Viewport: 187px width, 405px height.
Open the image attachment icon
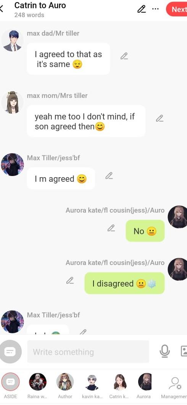point(184,351)
